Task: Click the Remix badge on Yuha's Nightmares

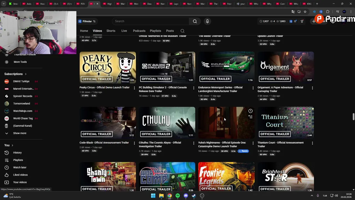Action: pos(244,151)
